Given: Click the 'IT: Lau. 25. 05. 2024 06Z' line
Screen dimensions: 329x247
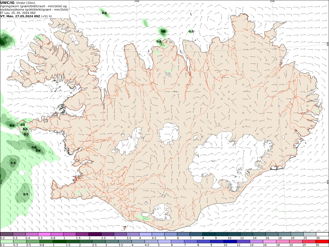Looking at the screenshot, I should pos(18,13).
